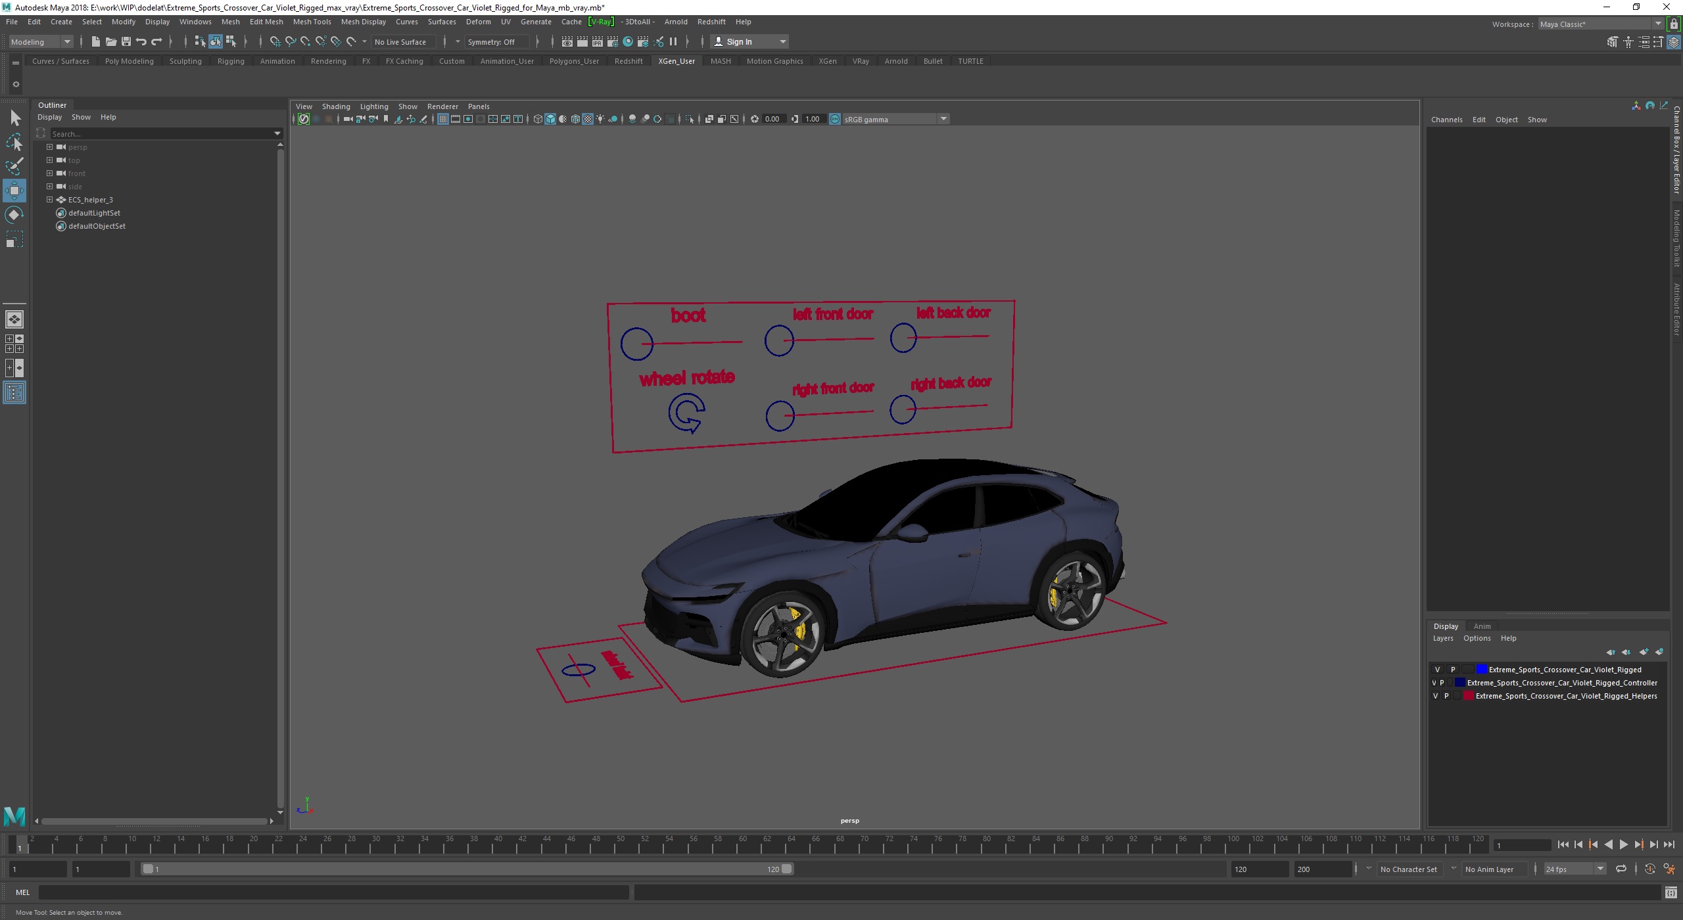
Task: Choose the Rotate tool in toolbox
Action: [14, 215]
